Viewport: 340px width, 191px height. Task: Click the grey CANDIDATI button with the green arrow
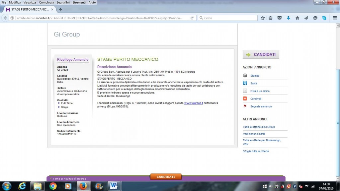tap(261, 54)
